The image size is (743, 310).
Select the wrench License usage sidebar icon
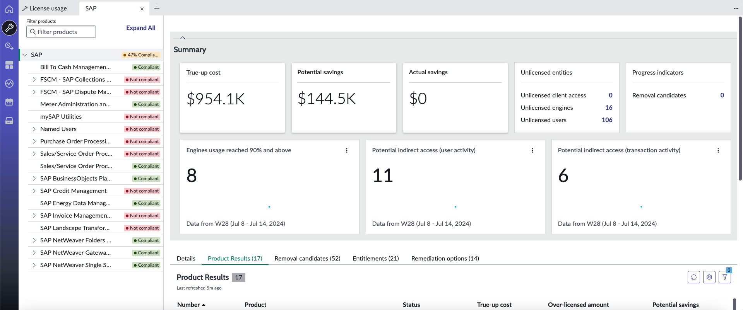point(9,28)
